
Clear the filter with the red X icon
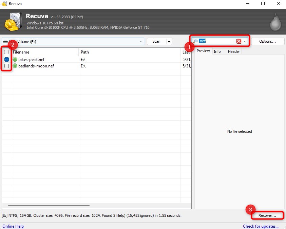click(x=239, y=41)
